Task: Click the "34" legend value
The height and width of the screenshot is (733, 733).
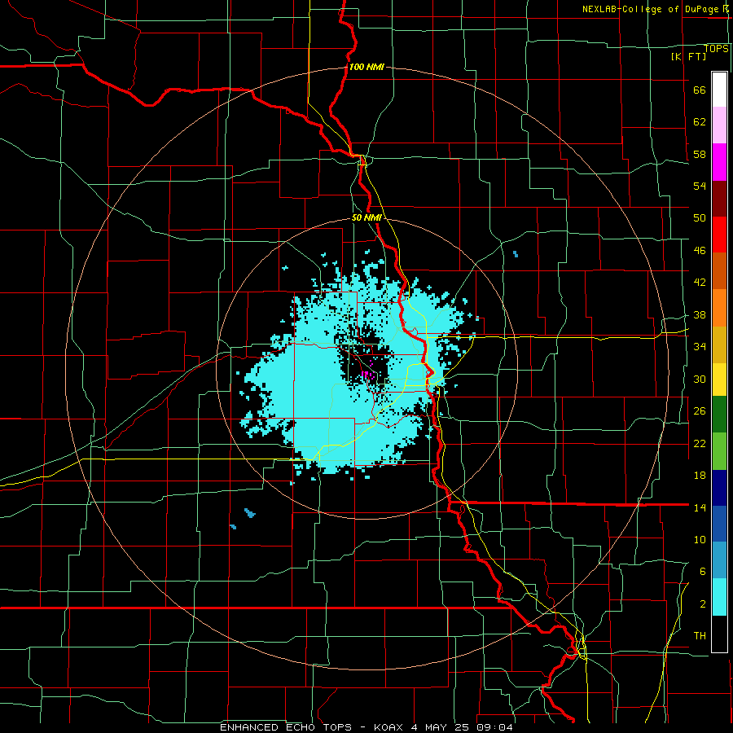Action: click(700, 347)
